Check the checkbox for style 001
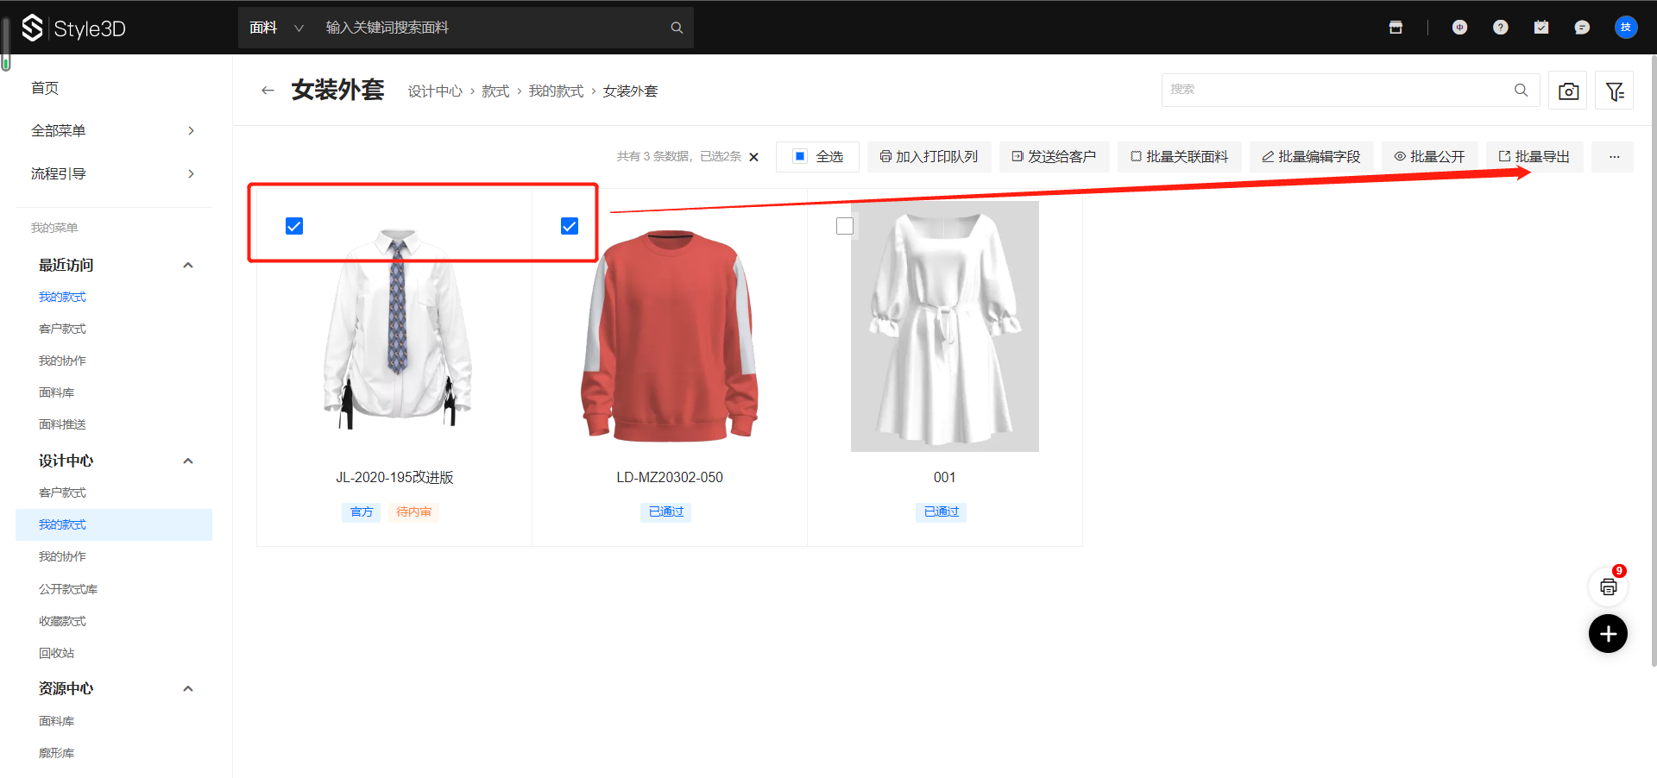This screenshot has width=1657, height=778. pos(845,226)
